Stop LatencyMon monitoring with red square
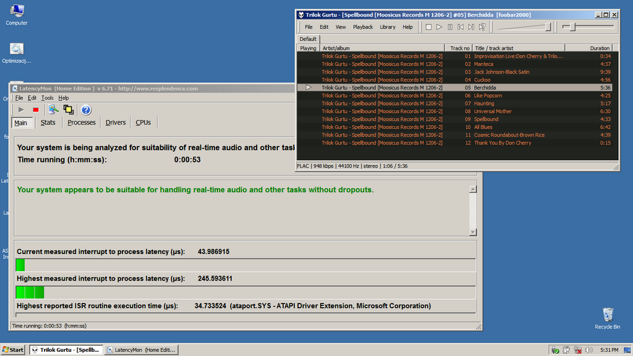Viewport: 633px width, 356px height. tap(35, 110)
